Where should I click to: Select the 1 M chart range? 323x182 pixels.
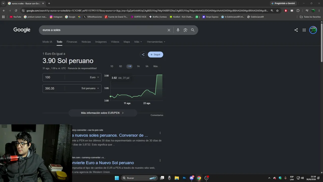129,66
